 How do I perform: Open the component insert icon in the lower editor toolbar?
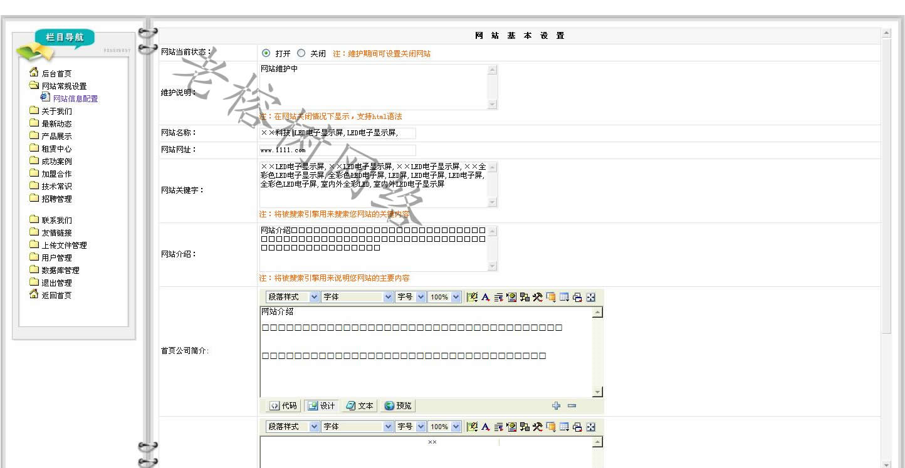pyautogui.click(x=511, y=427)
